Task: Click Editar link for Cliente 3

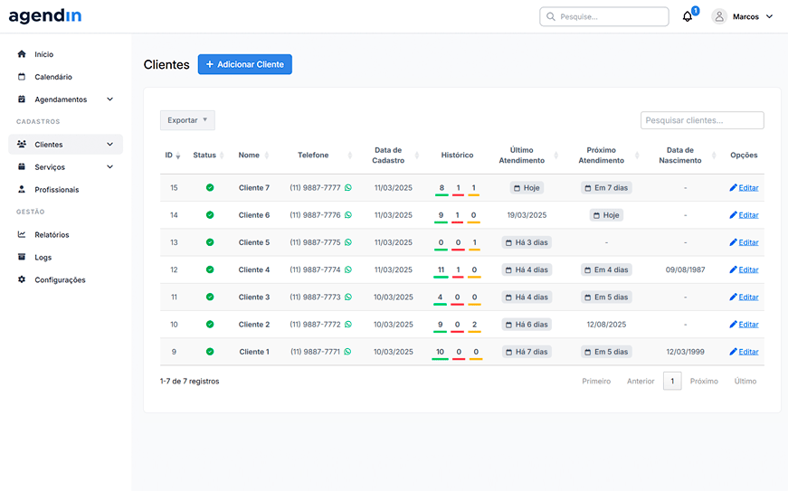Action: tap(748, 297)
